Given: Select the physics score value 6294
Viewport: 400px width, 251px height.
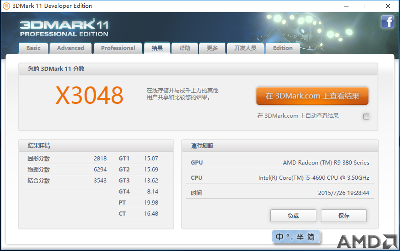Looking at the screenshot, I should click(x=100, y=169).
